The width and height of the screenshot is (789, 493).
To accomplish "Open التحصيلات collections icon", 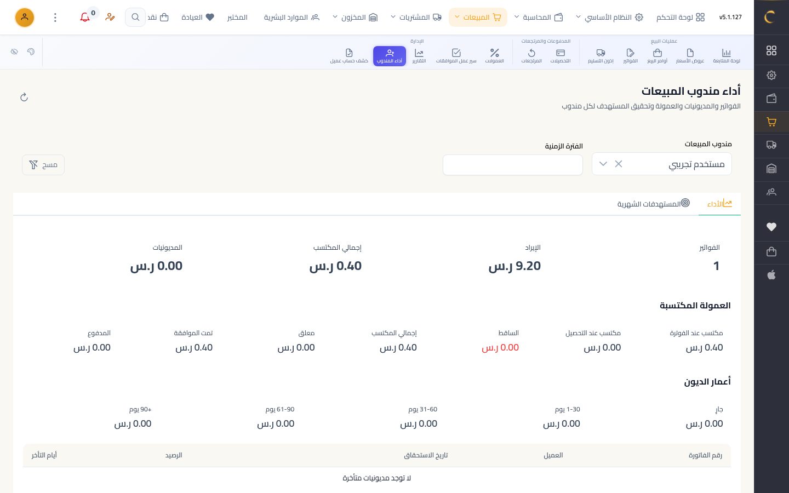I will pyautogui.click(x=561, y=56).
